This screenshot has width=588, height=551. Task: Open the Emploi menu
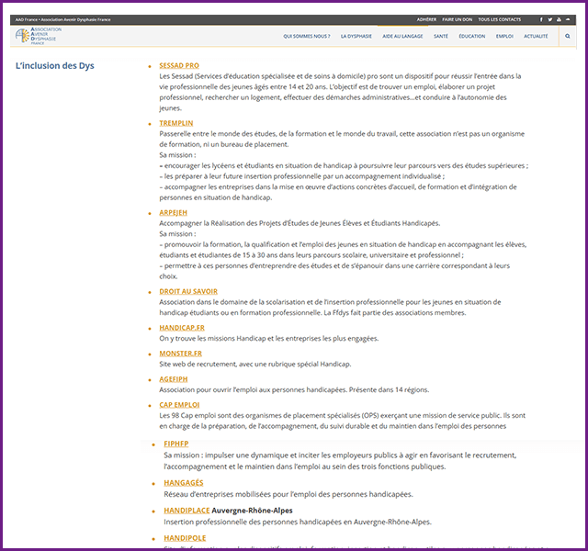point(504,37)
